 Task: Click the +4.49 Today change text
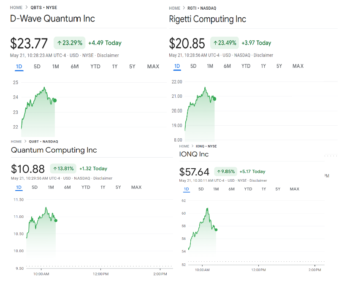point(105,43)
